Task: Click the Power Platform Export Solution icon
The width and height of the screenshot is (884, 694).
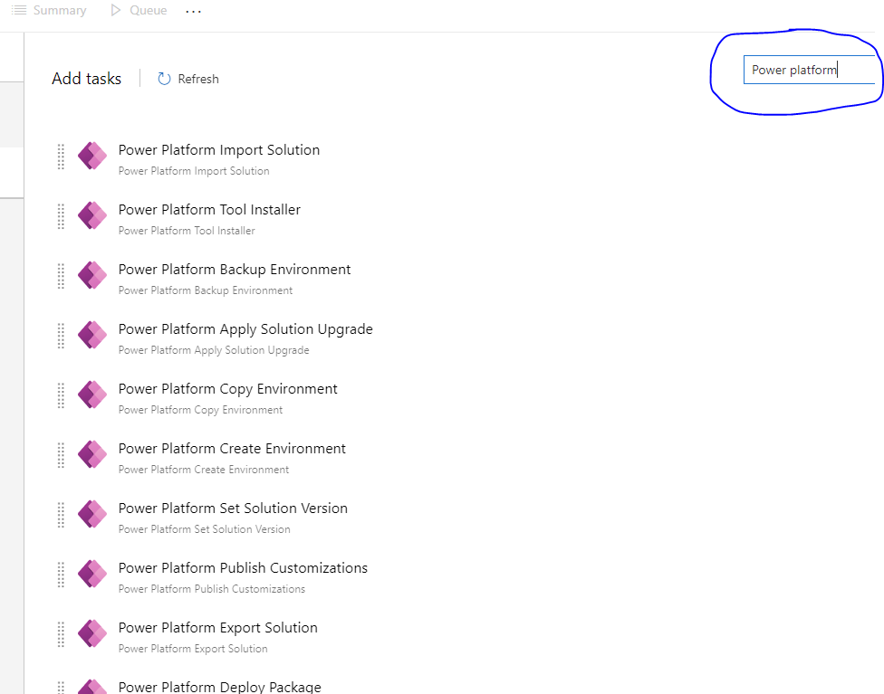Action: coord(92,633)
